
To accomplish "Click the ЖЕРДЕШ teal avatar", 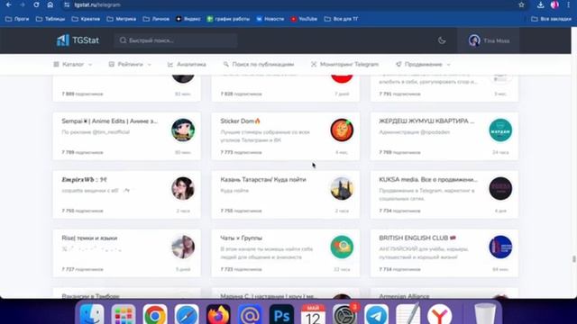I will [500, 130].
